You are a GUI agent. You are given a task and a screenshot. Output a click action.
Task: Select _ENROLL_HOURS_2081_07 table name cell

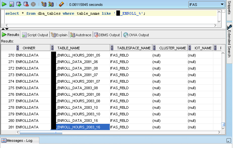[80, 81]
